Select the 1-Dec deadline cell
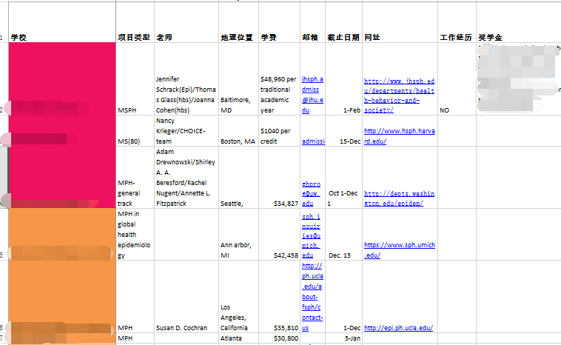 (344, 297)
